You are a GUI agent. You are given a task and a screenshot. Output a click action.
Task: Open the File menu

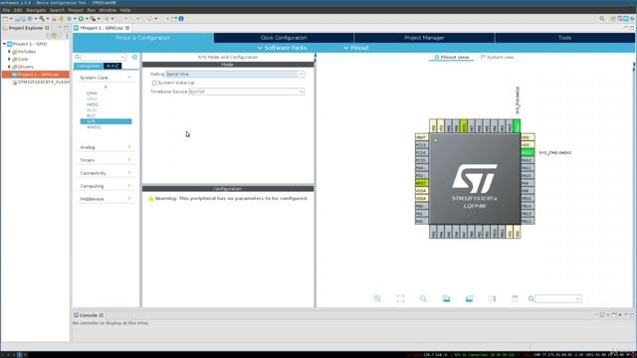click(6, 10)
